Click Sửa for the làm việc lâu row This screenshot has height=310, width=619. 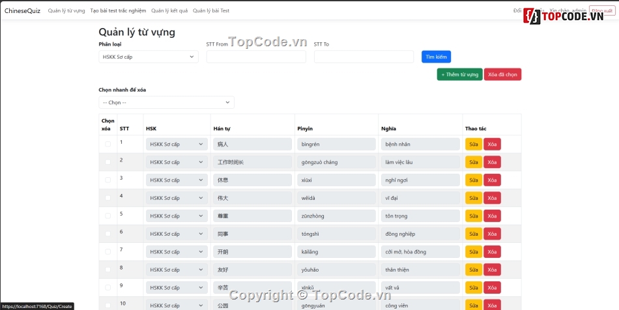[x=474, y=162]
